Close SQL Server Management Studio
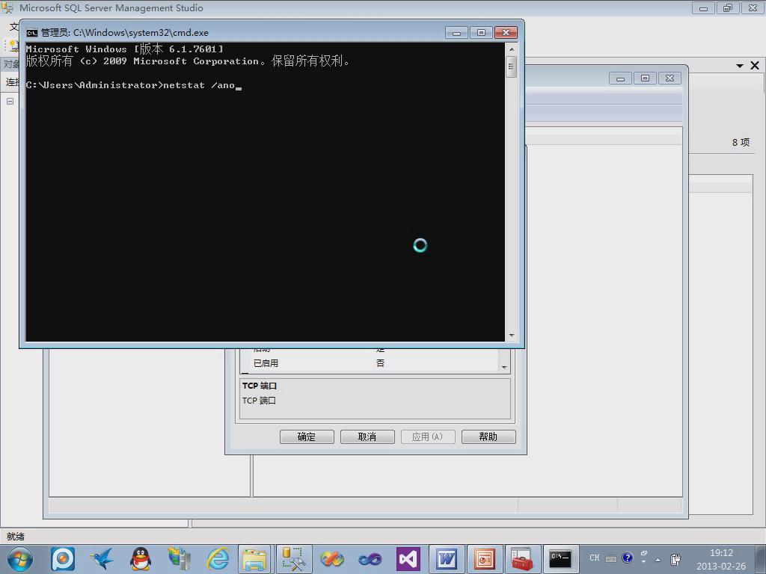766x574 pixels. 753,7
